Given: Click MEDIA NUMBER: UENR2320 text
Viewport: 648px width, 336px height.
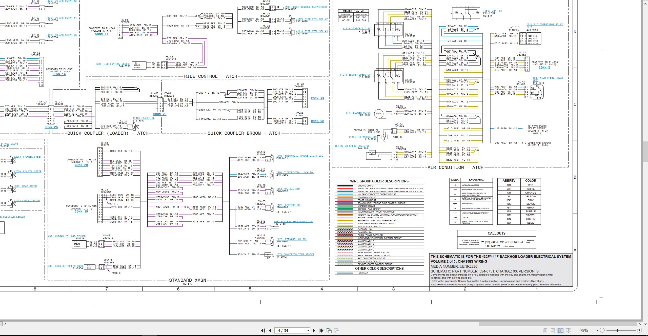Looking at the screenshot, I should click(454, 266).
